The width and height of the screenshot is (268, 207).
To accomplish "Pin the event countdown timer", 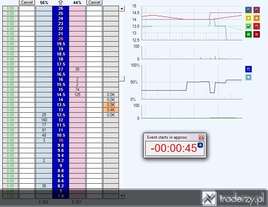I will click(200, 145).
